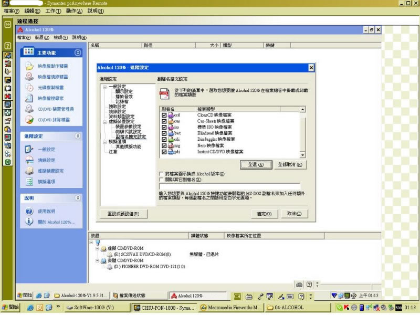Click the Kaspersky tray icon in local taskbar
Viewport: 420px width, 315px height.
(346, 308)
